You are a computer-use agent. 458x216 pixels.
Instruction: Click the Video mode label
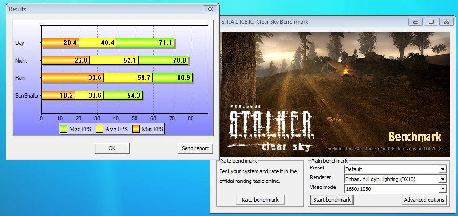coord(323,187)
